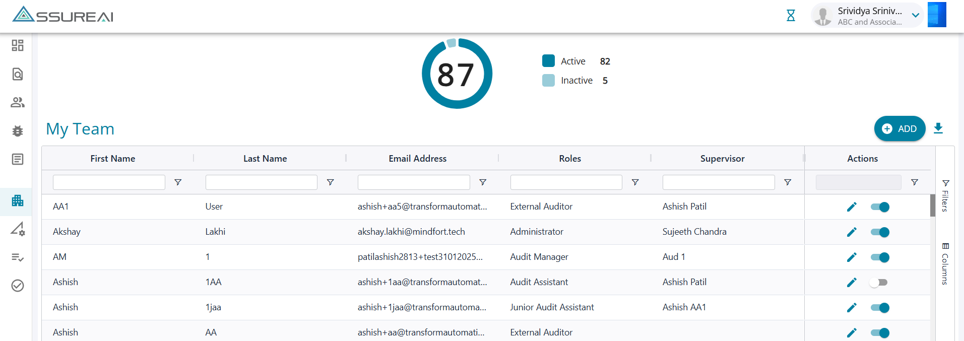Open the bug report sidebar icon
The width and height of the screenshot is (964, 341).
18,131
